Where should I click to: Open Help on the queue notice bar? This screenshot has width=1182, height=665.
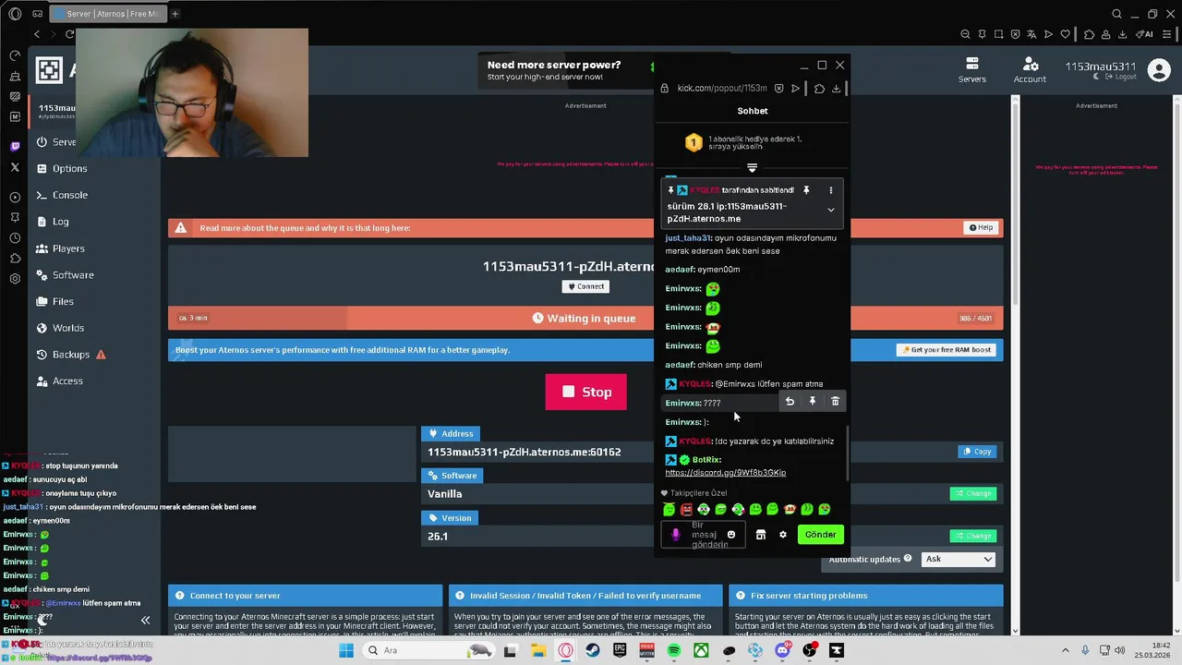pos(981,227)
